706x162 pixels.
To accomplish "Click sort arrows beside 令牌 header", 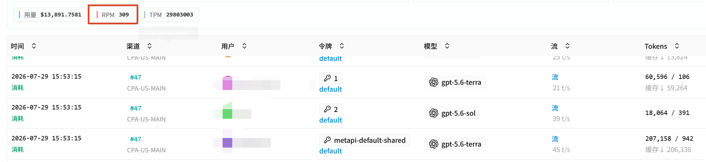I will tap(342, 46).
